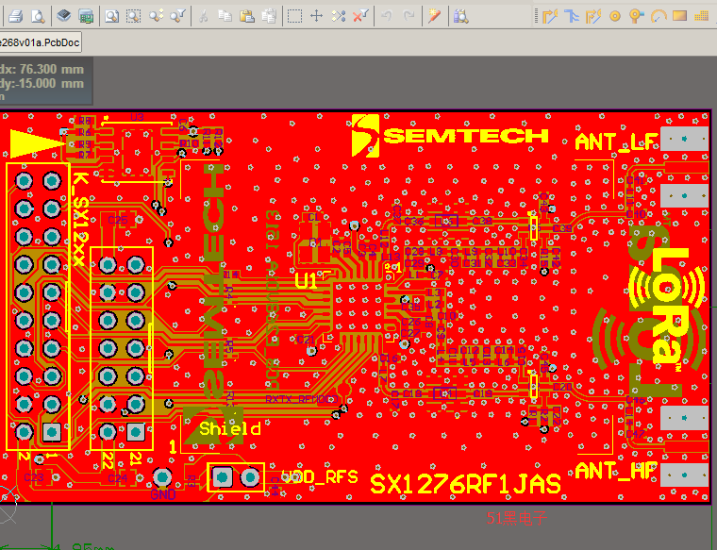
Task: Click the Redo arrow
Action: point(409,16)
